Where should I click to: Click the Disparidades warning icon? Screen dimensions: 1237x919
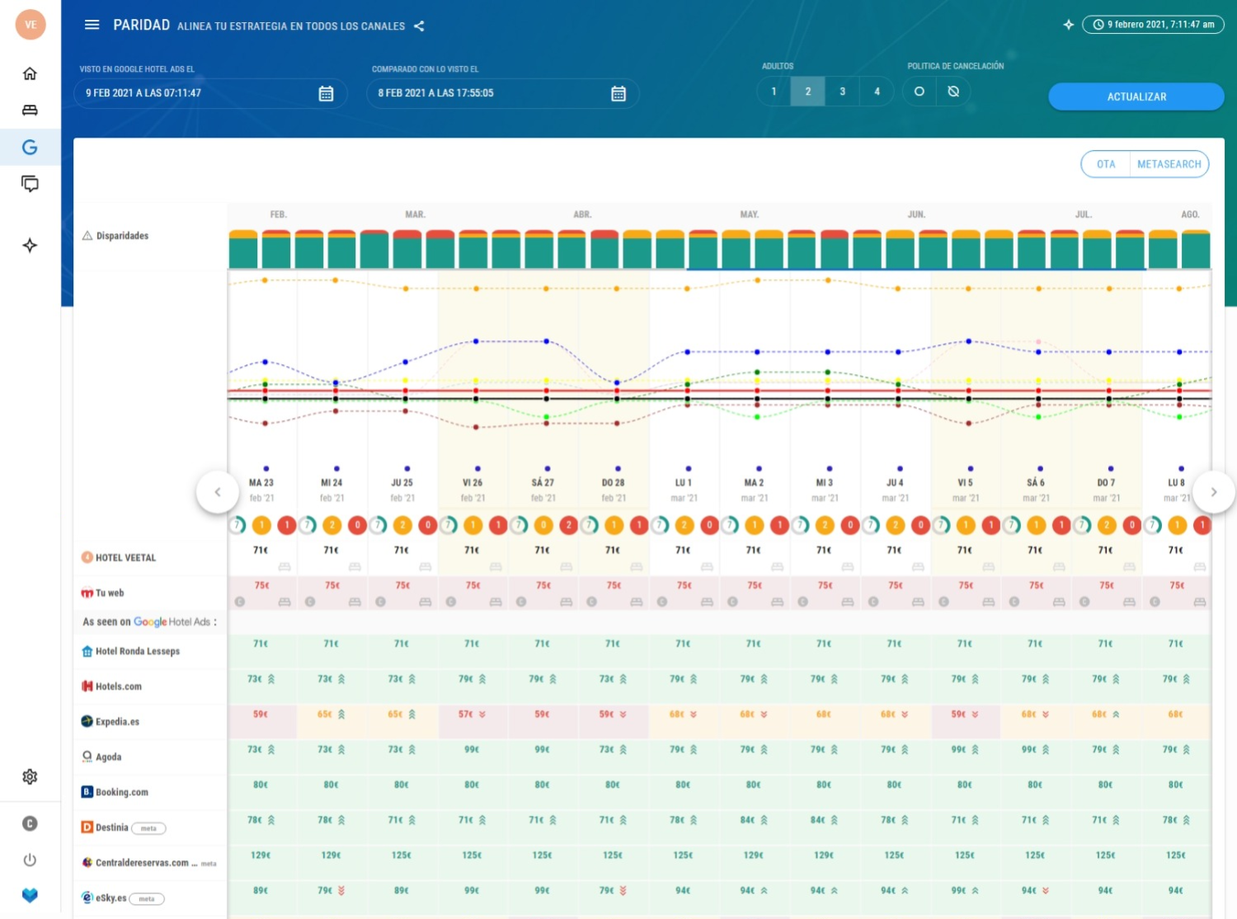click(87, 236)
